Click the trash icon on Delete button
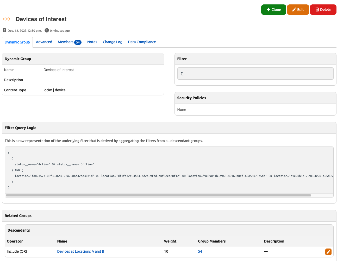Image resolution: width=337 pixels, height=261 pixels. click(x=317, y=10)
